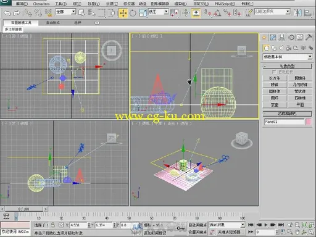The image size is (316, 237).
Task: Click the Plane01 object name field
Action: coord(284,122)
